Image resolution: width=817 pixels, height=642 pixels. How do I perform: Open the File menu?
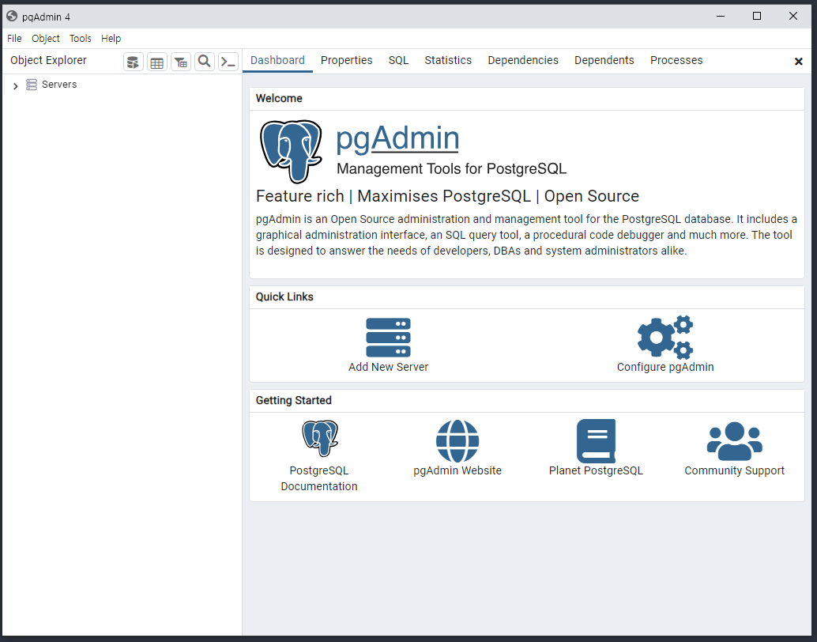(14, 38)
